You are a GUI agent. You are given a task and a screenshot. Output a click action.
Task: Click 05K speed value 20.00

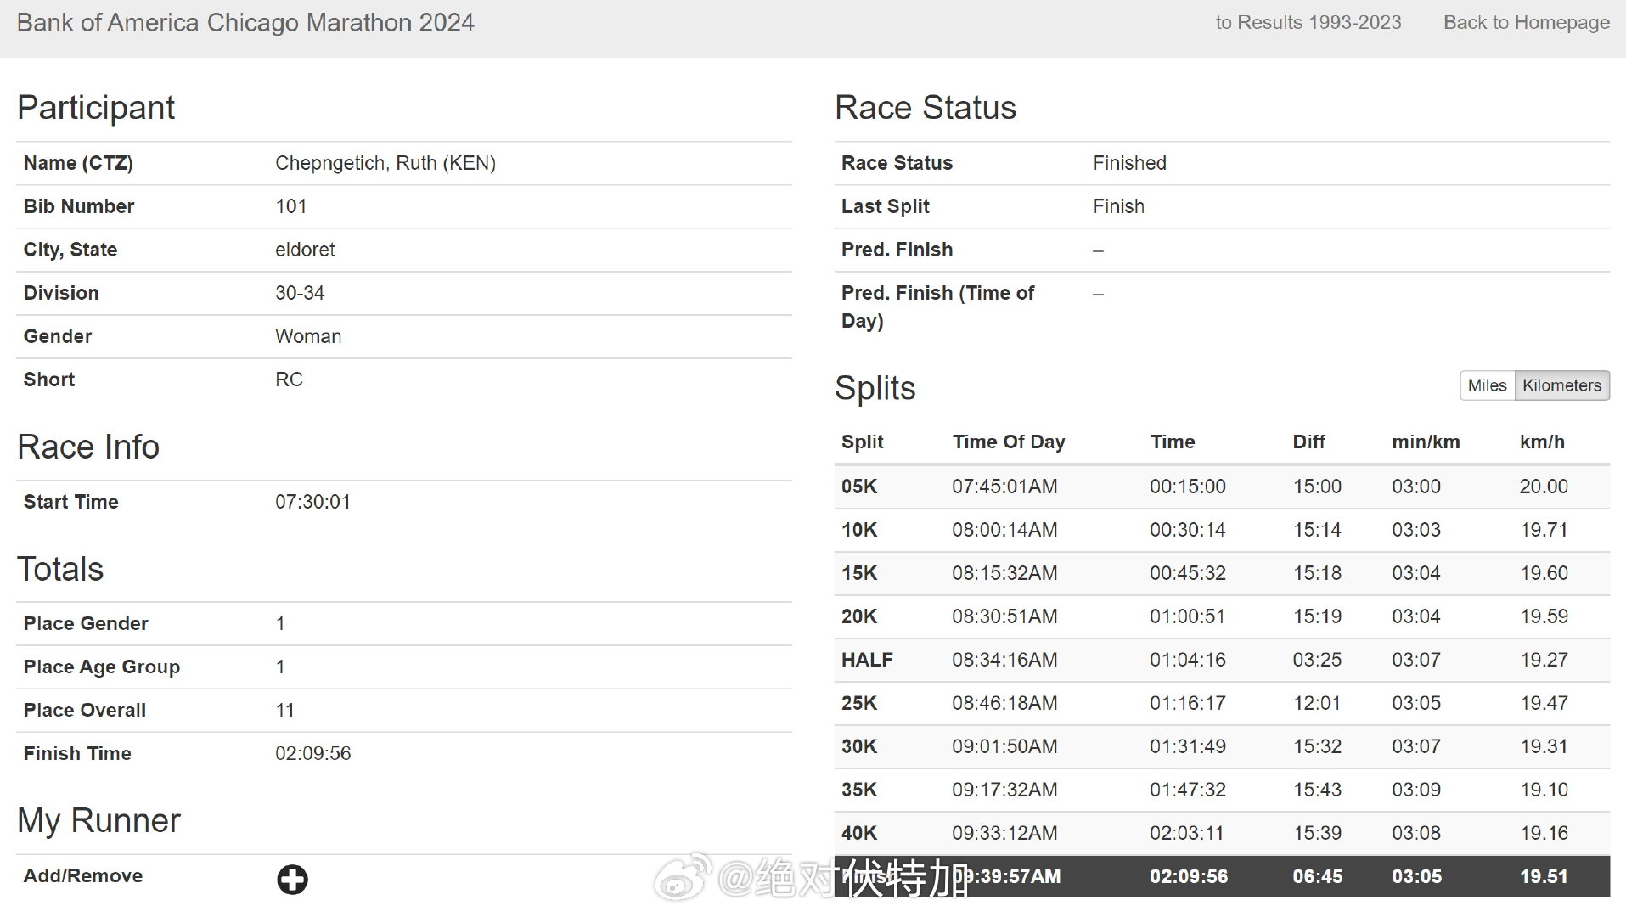coord(1544,487)
